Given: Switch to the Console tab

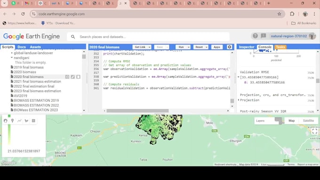Looking at the screenshot, I should point(265,47).
